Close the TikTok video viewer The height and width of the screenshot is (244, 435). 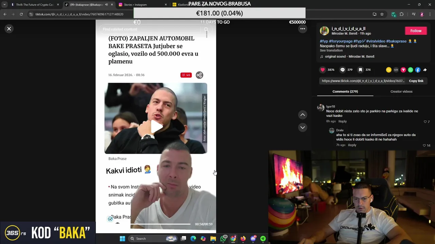(9, 29)
